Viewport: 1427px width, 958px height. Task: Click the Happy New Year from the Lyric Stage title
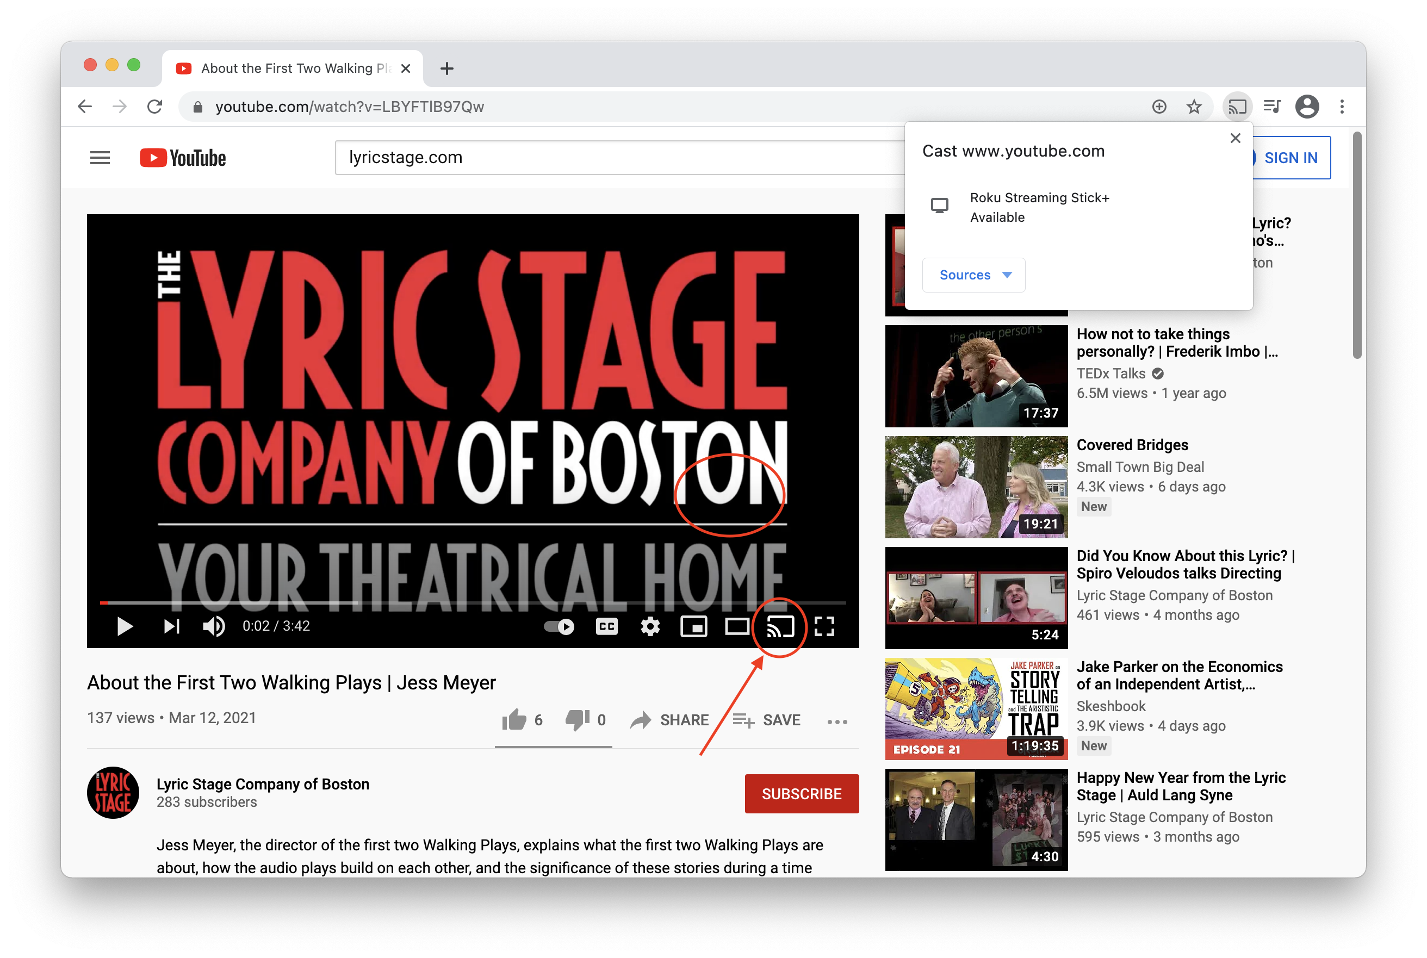click(x=1181, y=786)
